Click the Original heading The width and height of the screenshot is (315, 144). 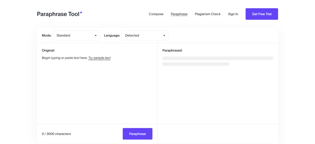pyautogui.click(x=48, y=50)
